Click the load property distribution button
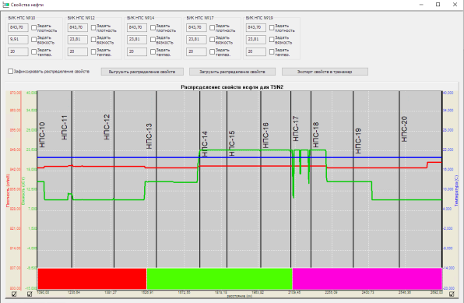This screenshot has width=464, height=303. (232, 72)
